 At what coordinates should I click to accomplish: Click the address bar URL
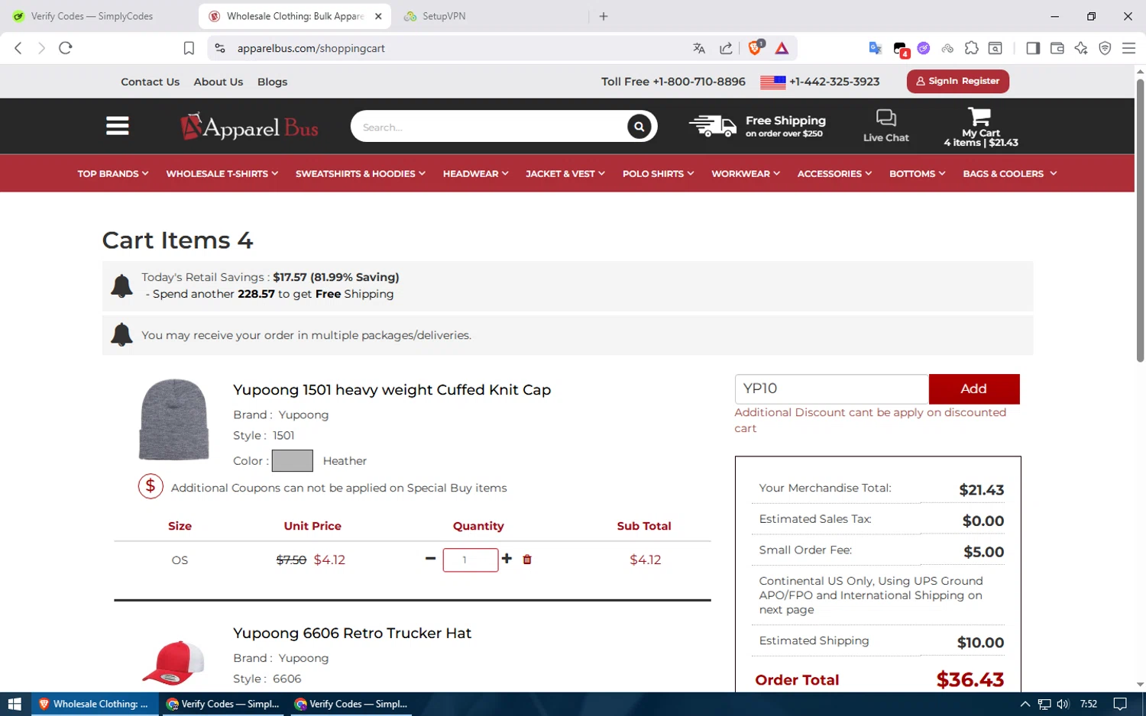(x=311, y=48)
